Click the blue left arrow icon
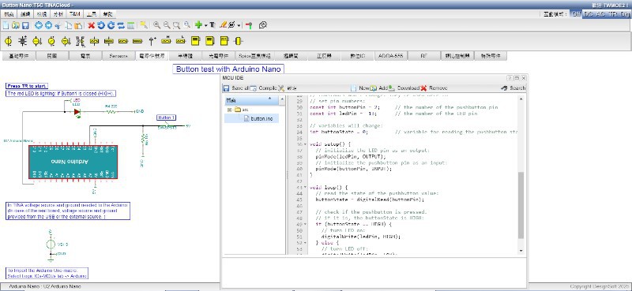This screenshot has height=291, width=632. point(39,25)
